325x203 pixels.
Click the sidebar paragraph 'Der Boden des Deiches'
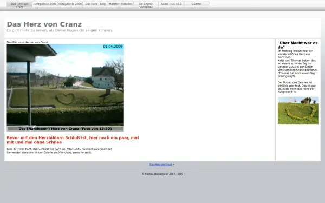297,87
